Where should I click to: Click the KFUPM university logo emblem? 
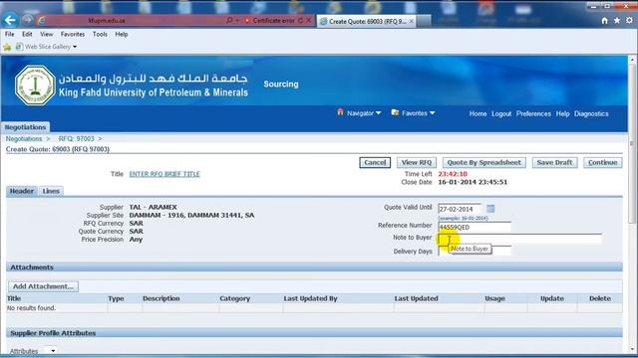35,85
